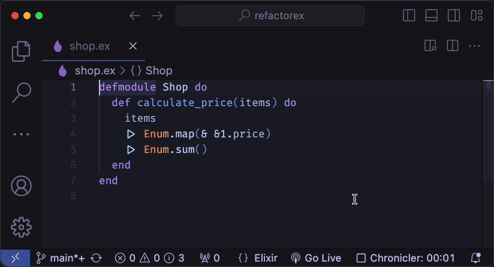The height and width of the screenshot is (267, 494).
Task: Open more editor actions ellipsis menu
Action: 474,46
